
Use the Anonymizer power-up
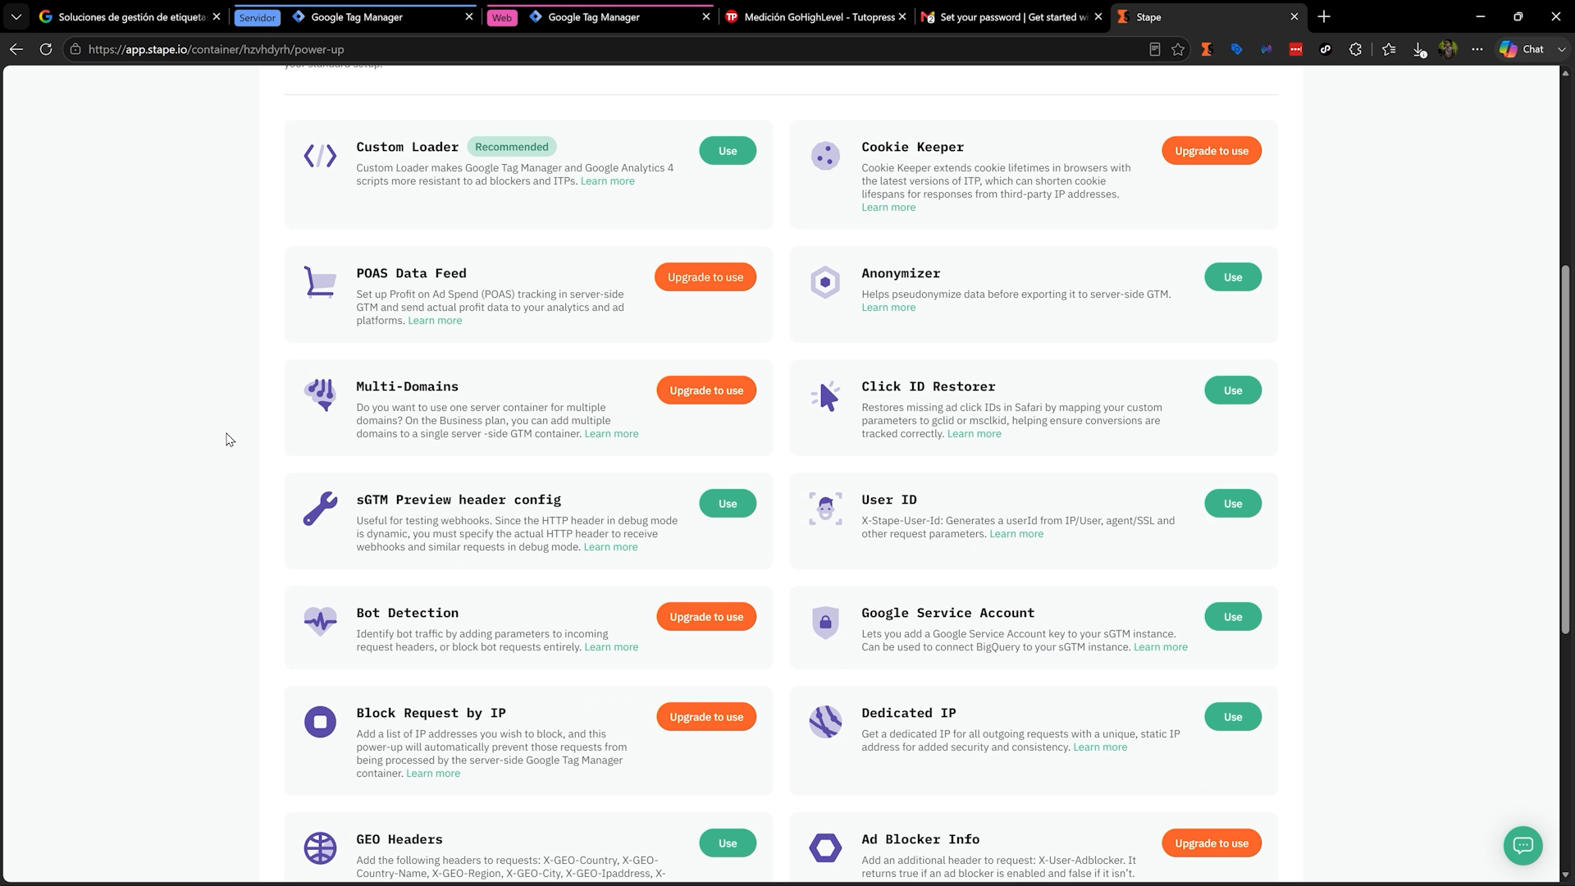coord(1233,277)
